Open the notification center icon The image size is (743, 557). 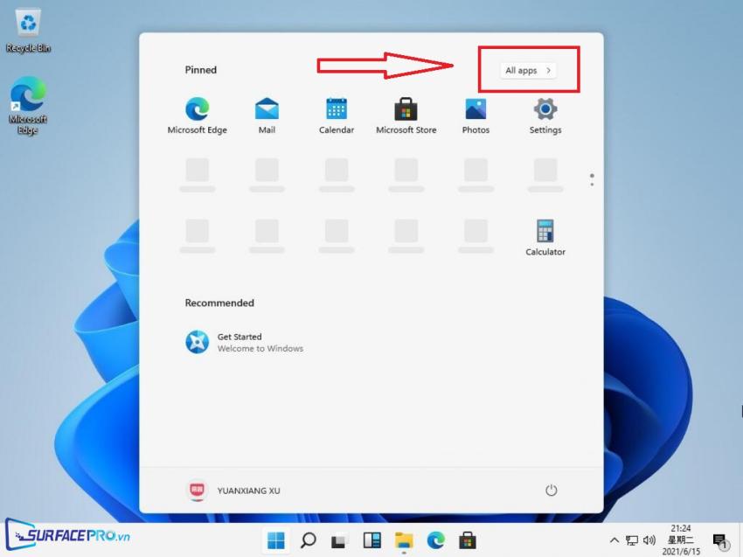coord(719,541)
